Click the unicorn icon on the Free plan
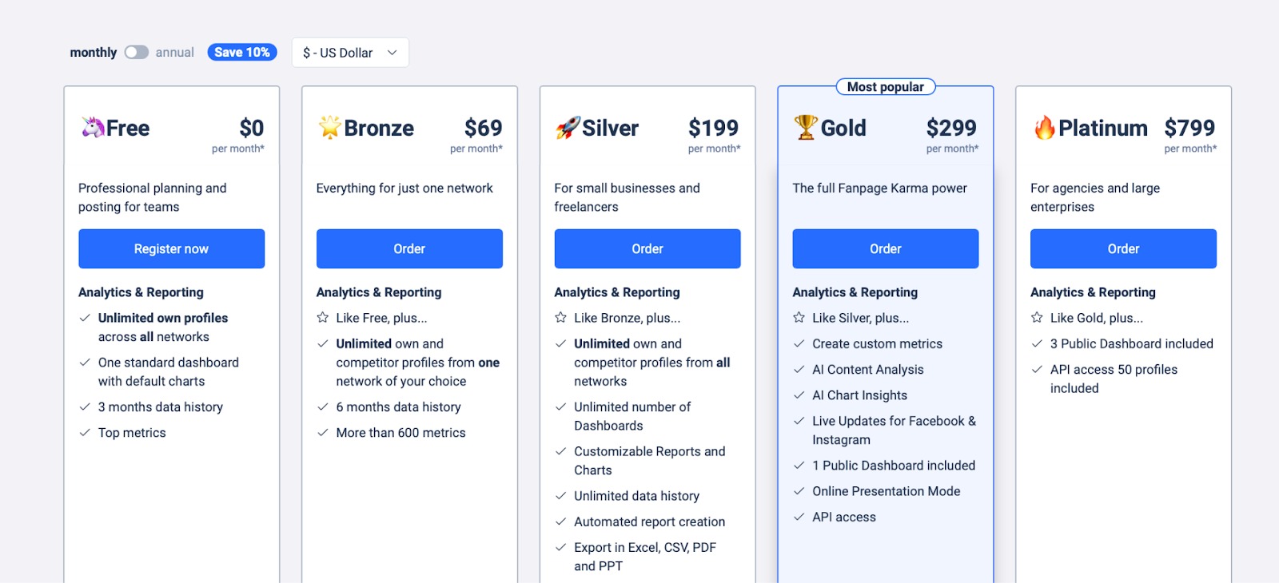 (x=90, y=127)
